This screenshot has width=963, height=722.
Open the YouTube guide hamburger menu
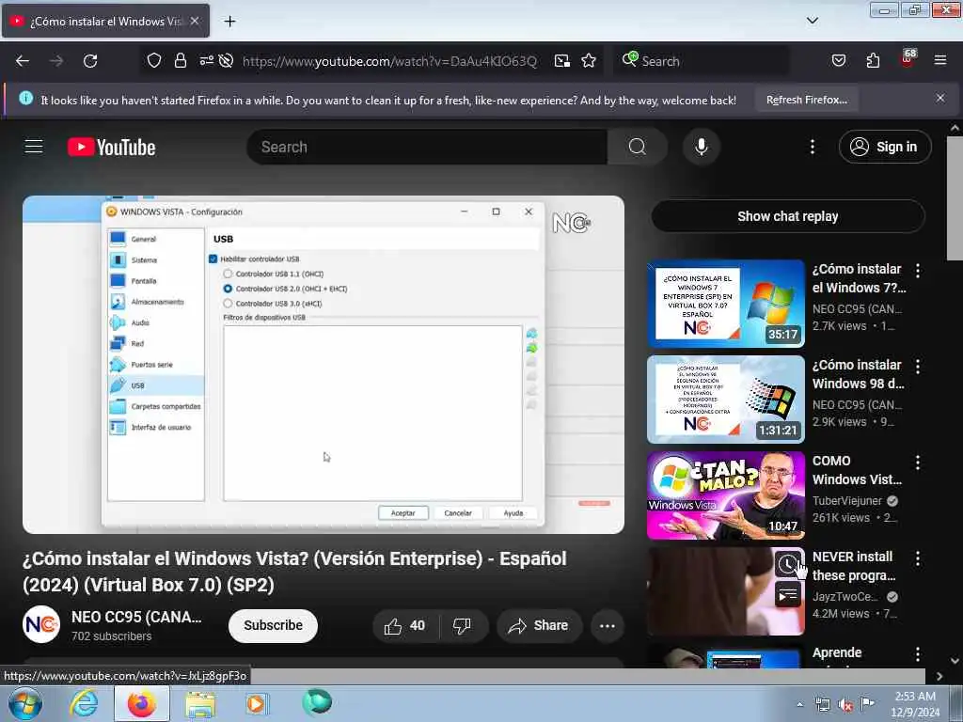pyautogui.click(x=34, y=147)
